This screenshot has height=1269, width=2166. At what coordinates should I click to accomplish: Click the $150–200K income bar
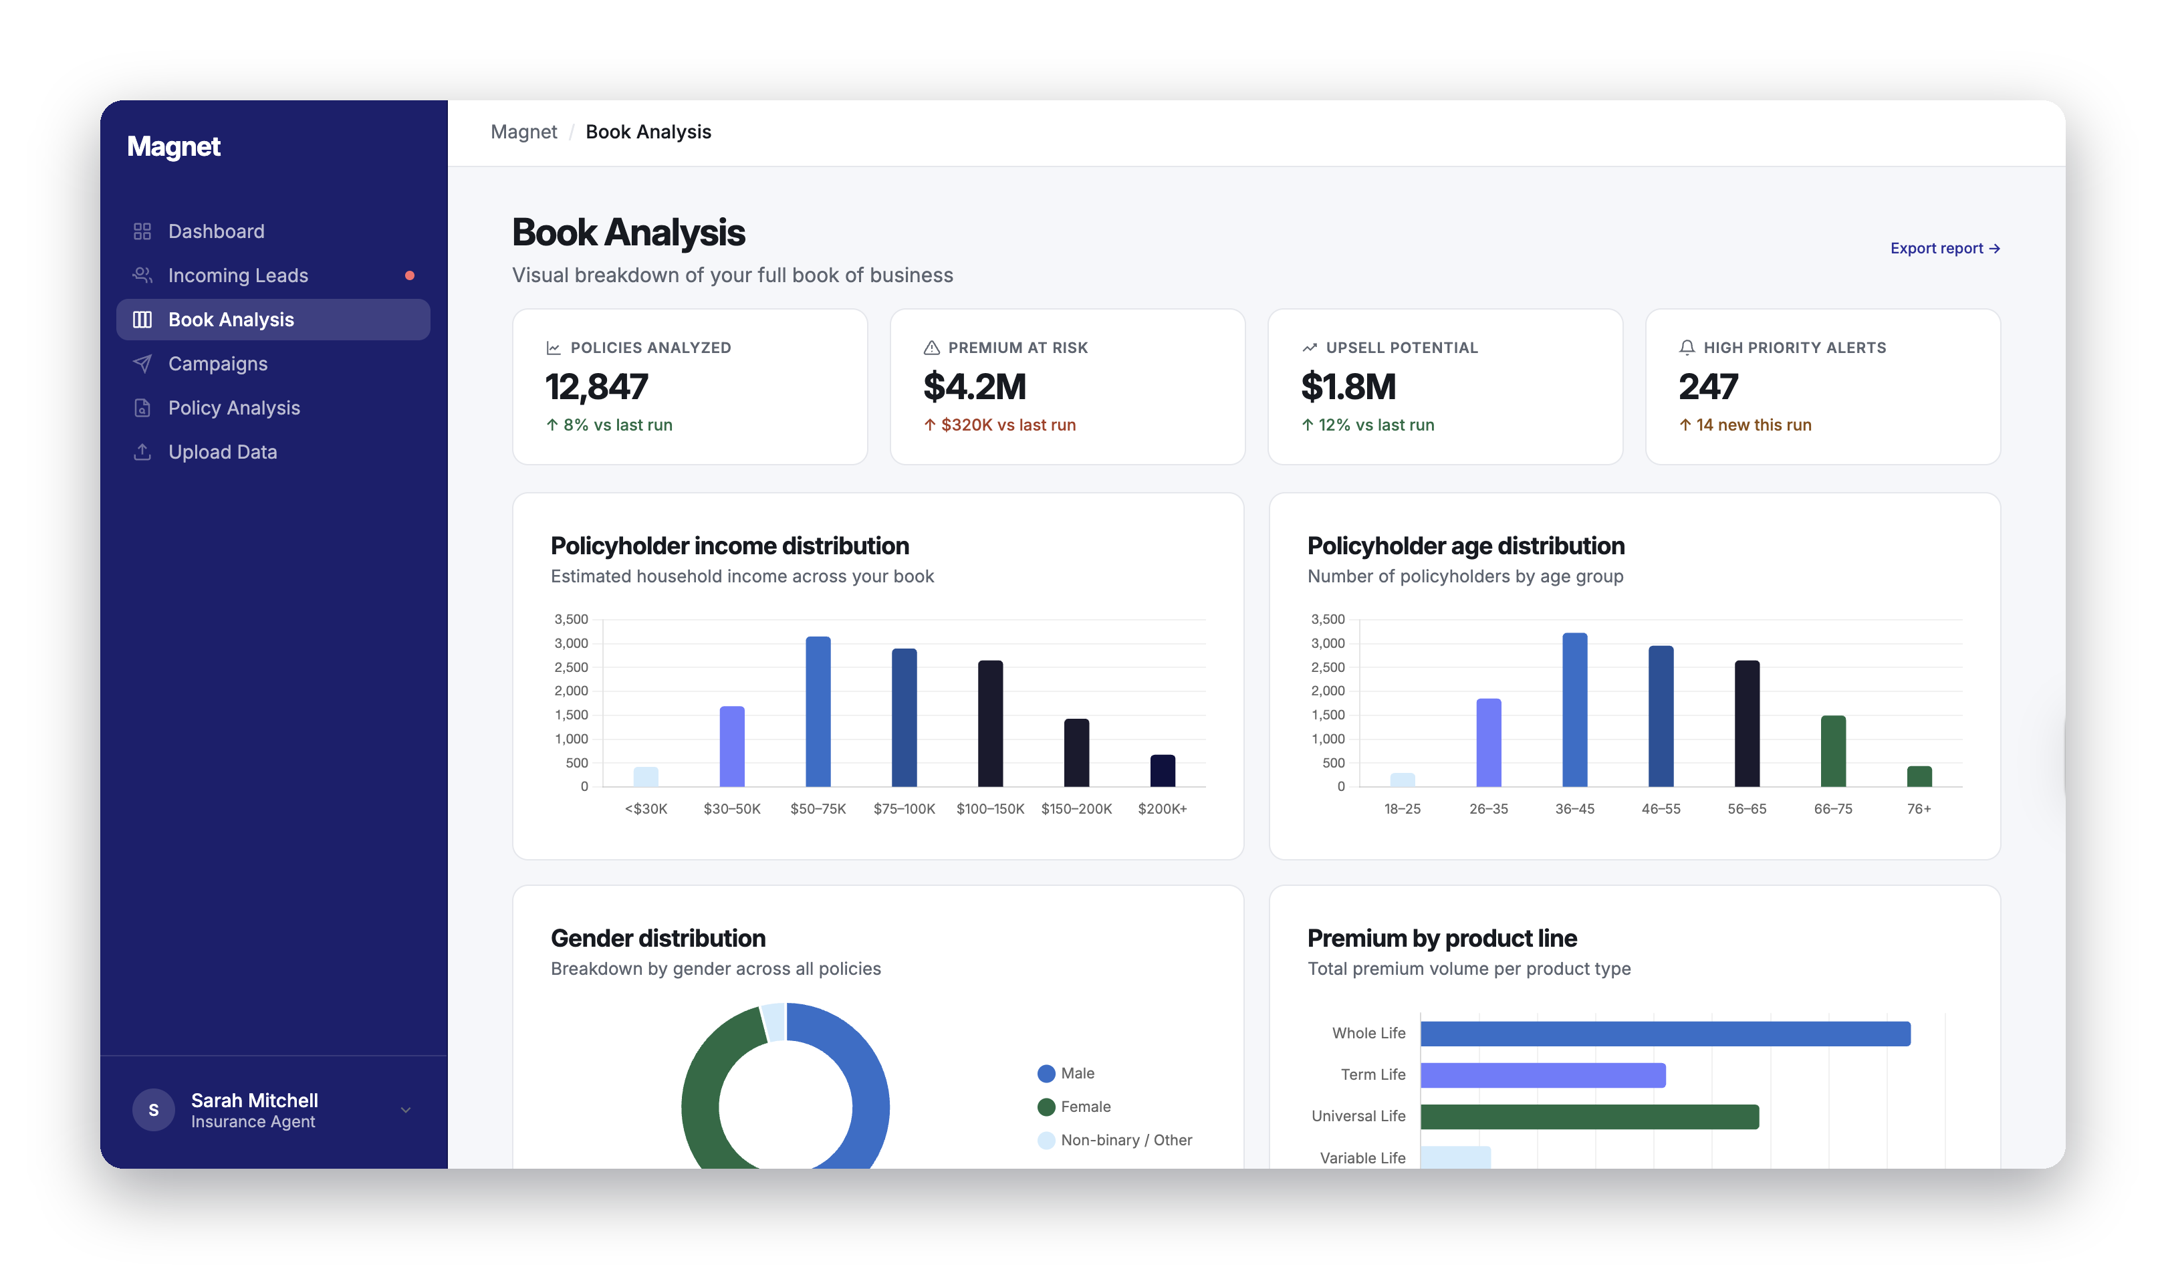click(x=1077, y=753)
